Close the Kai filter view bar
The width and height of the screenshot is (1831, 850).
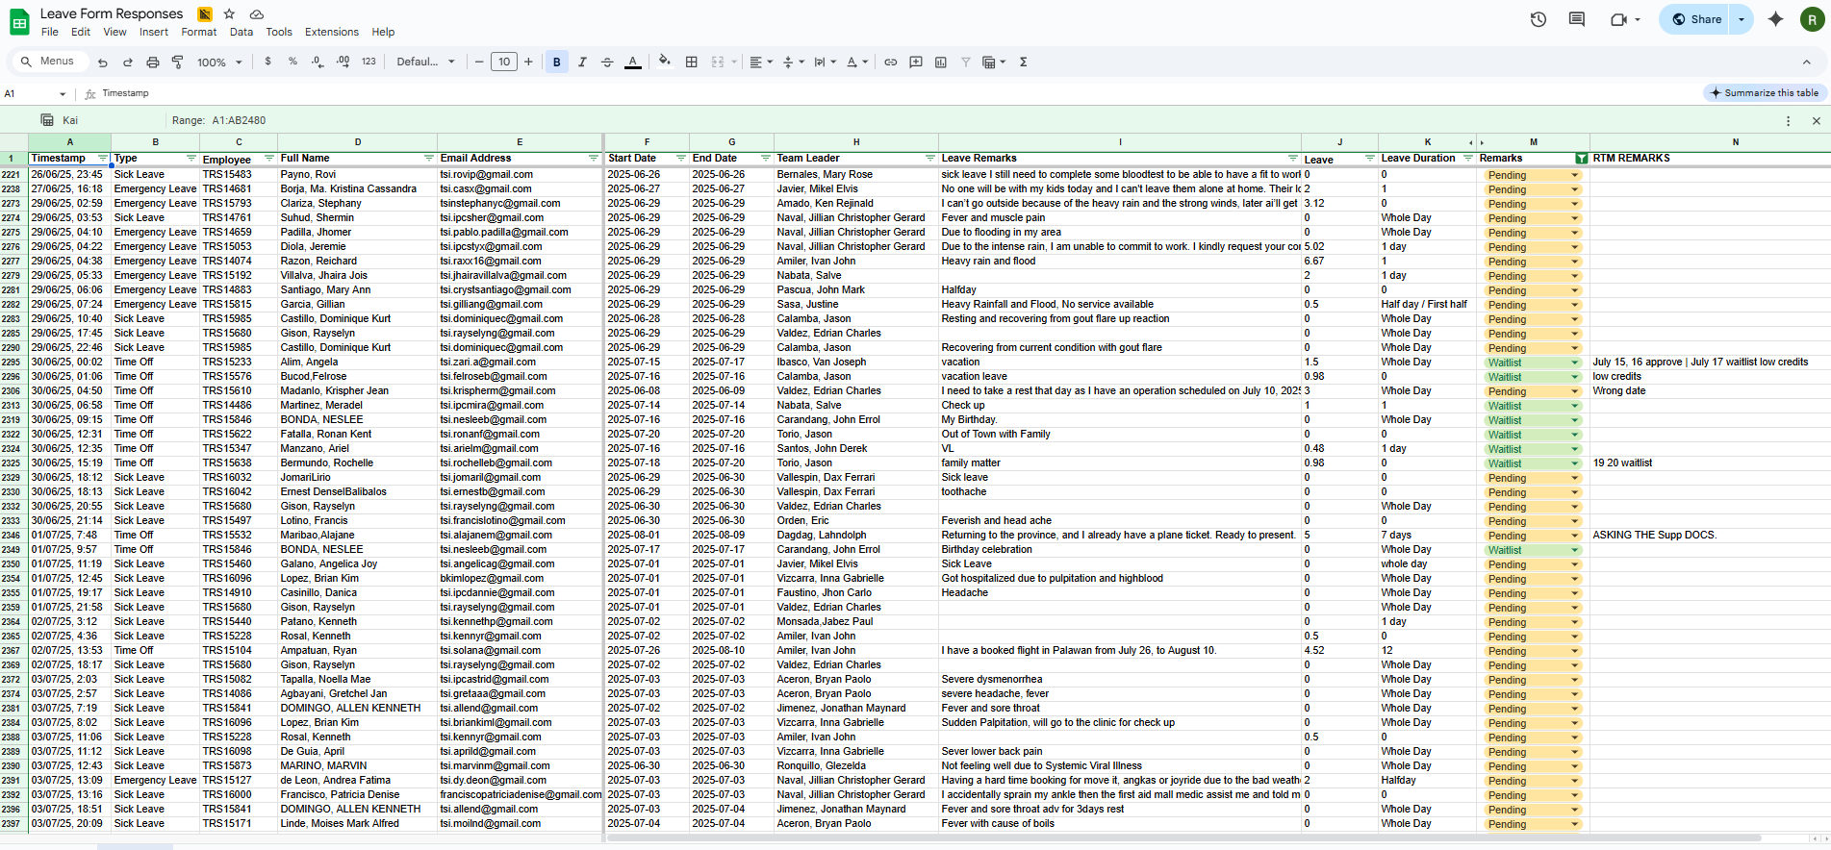coord(1817,121)
